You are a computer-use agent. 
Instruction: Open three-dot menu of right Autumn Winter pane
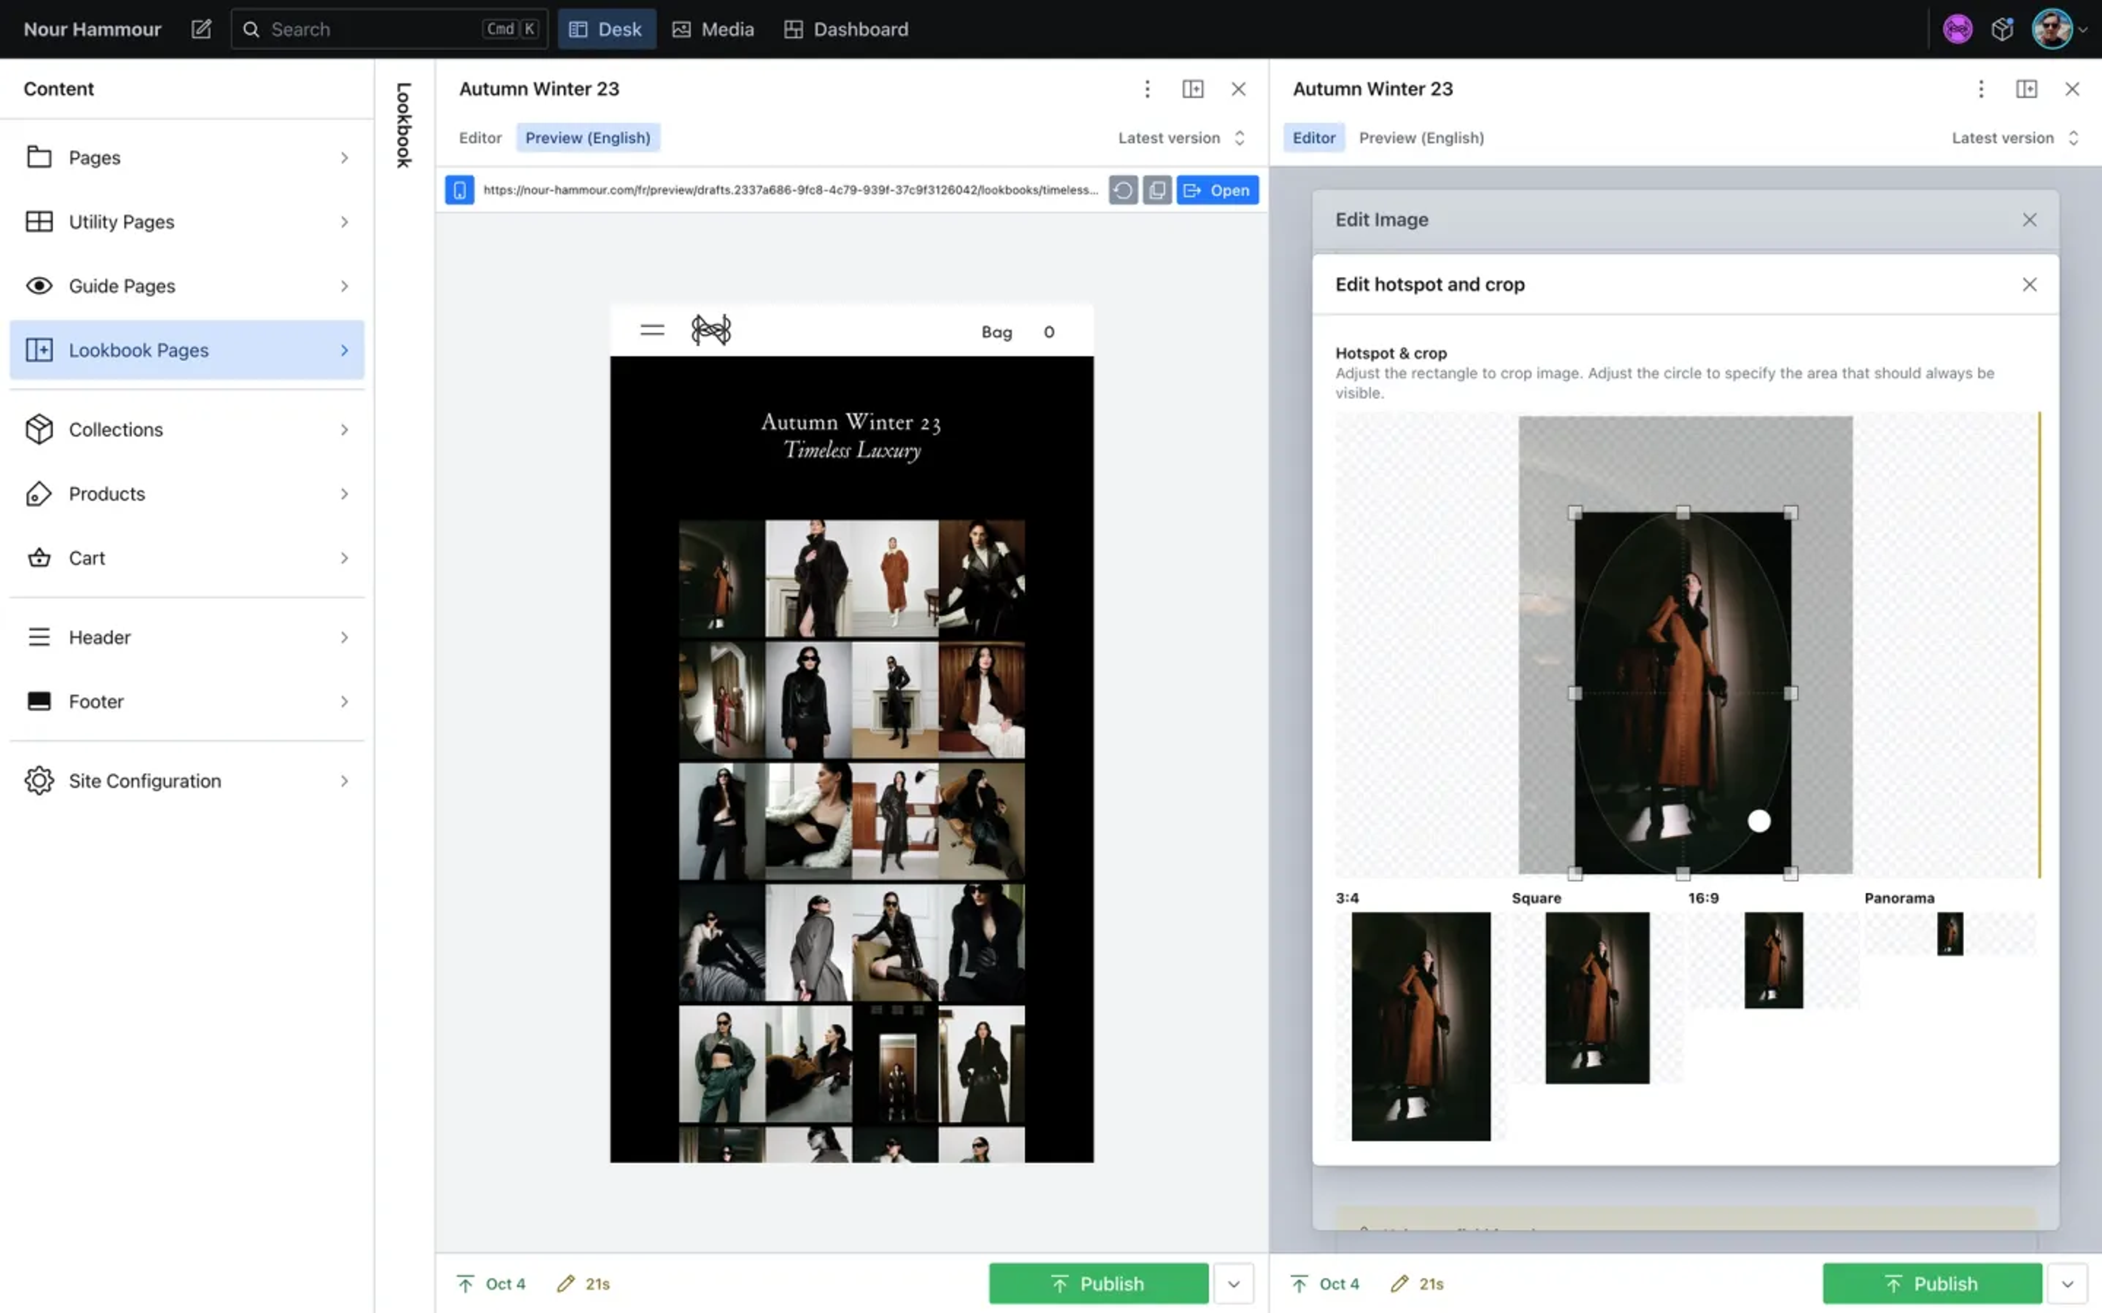(1980, 89)
